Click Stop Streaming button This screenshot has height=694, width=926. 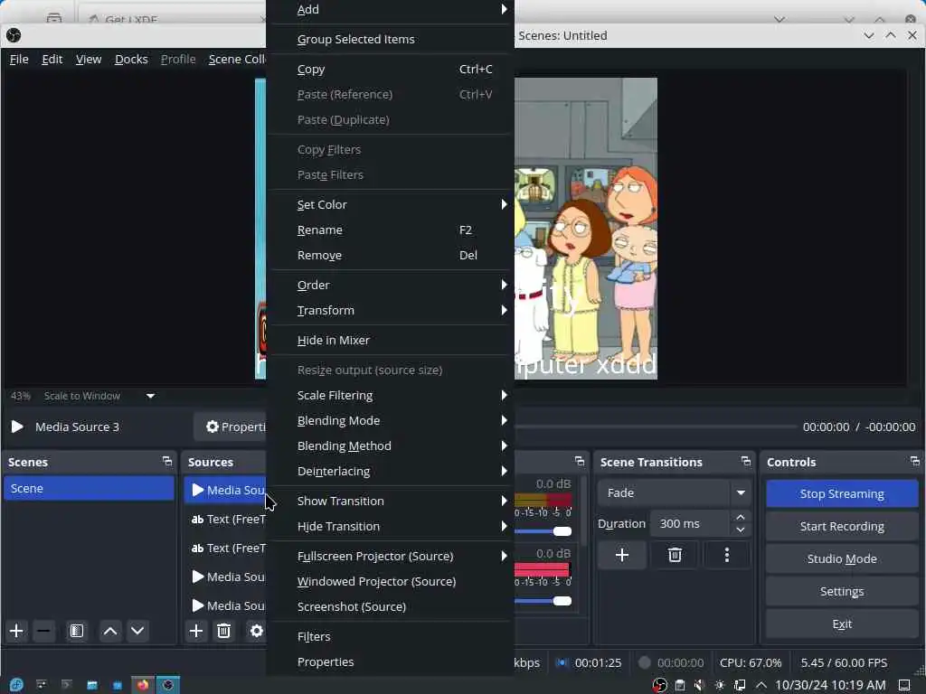tap(842, 493)
